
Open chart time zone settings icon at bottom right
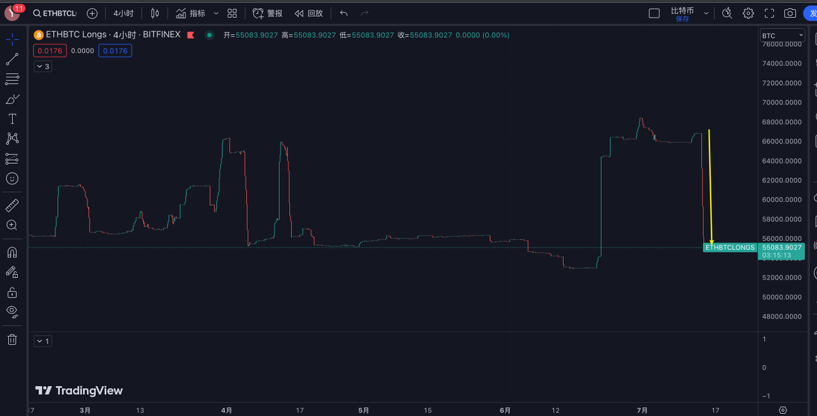click(782, 410)
